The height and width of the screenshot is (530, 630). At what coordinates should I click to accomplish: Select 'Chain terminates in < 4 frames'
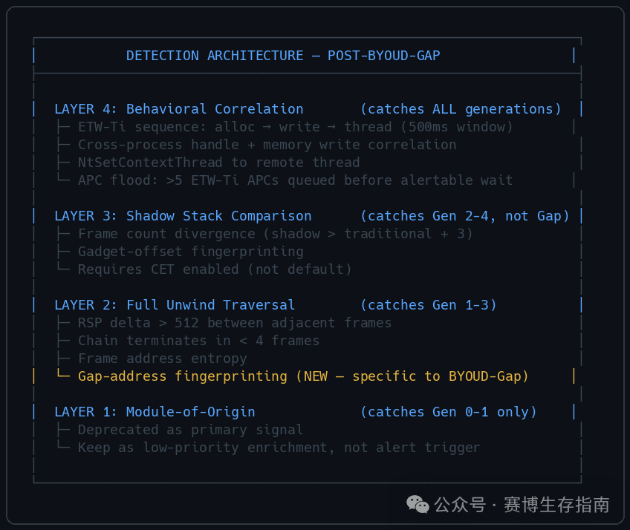tap(199, 341)
